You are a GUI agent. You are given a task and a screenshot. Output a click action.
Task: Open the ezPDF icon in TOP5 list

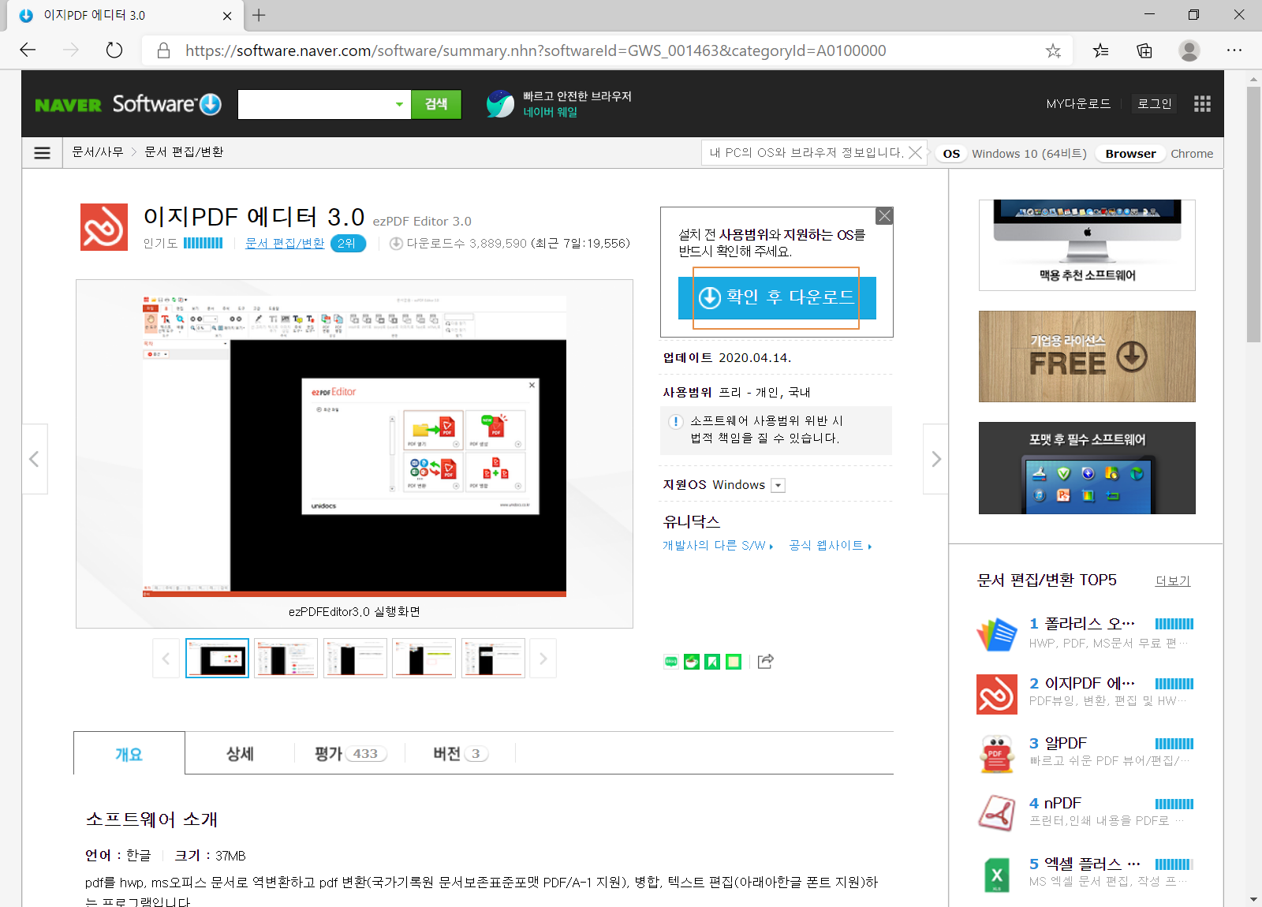(x=997, y=694)
